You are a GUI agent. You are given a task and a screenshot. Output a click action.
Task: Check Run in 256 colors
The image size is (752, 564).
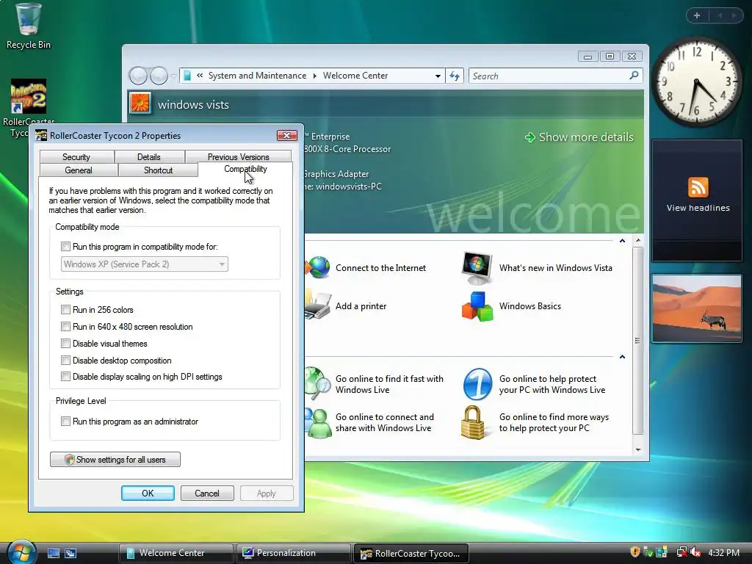(x=65, y=310)
